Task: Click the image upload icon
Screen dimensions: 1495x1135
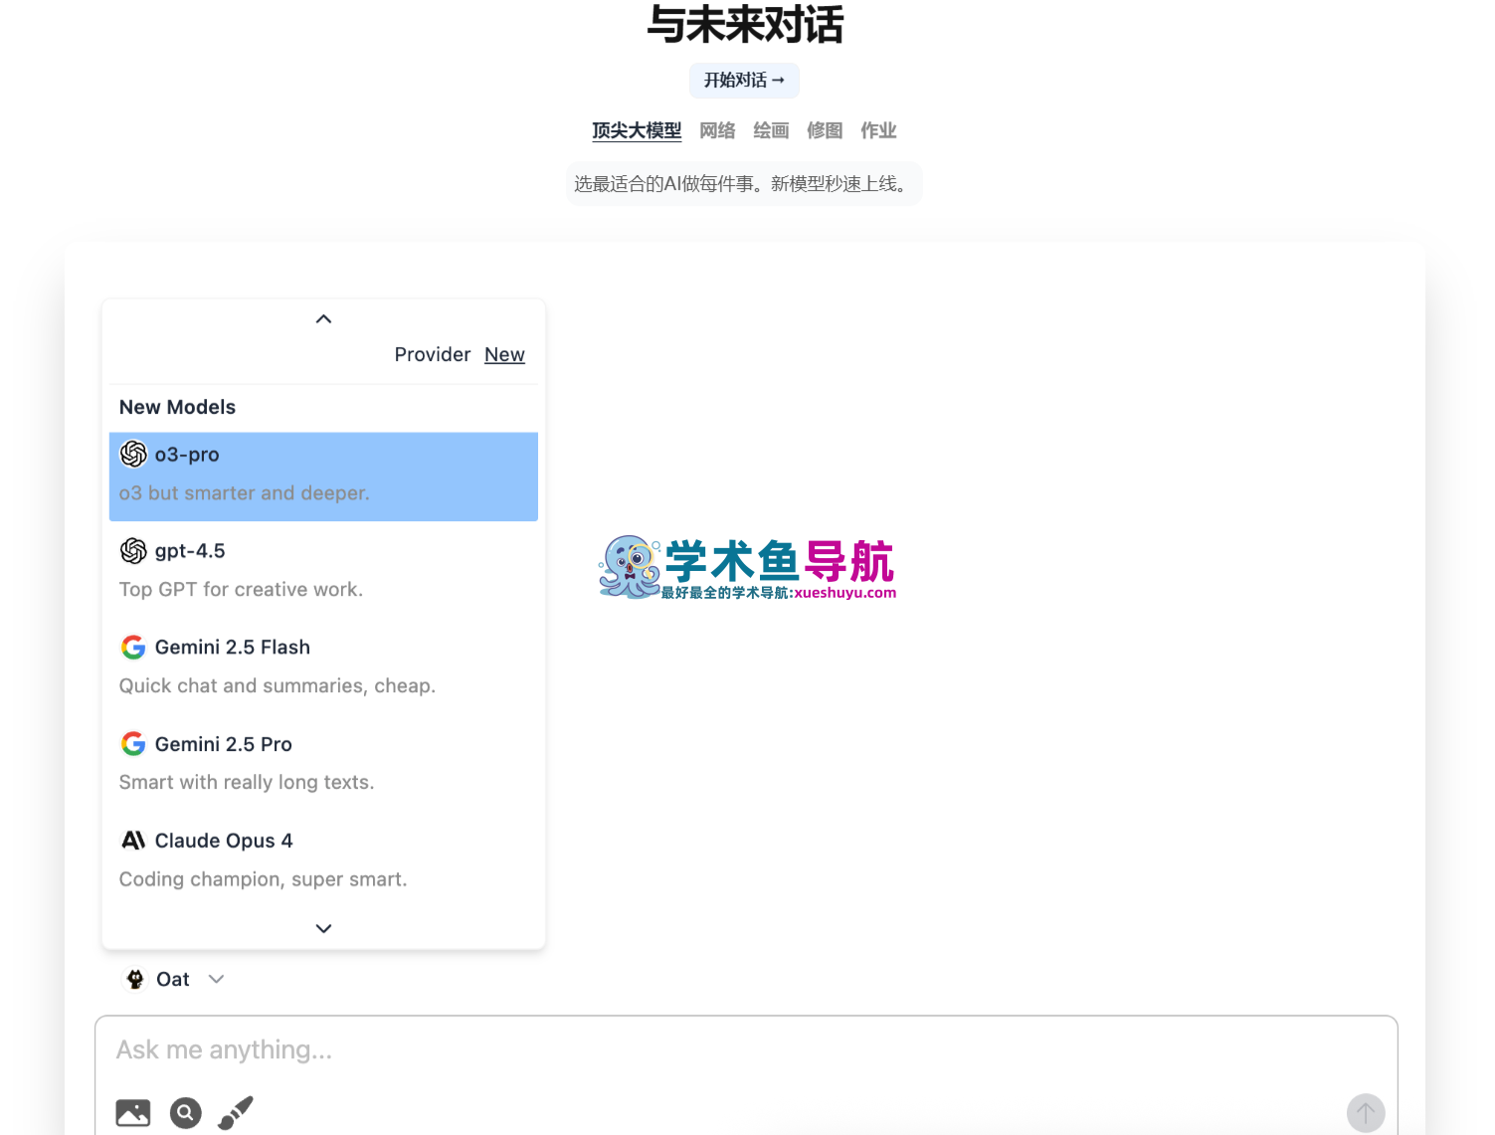Action: 133,1113
